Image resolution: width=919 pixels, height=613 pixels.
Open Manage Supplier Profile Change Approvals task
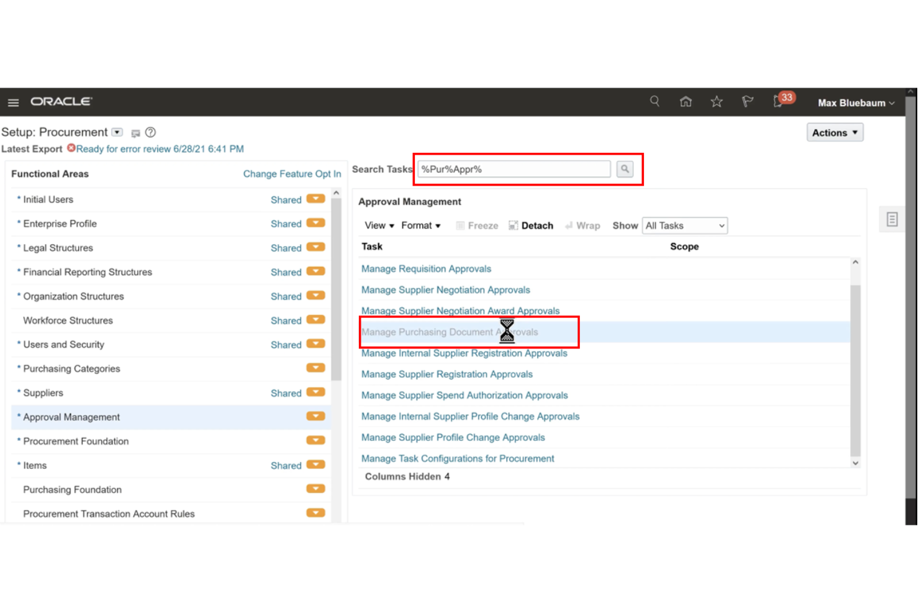(453, 438)
